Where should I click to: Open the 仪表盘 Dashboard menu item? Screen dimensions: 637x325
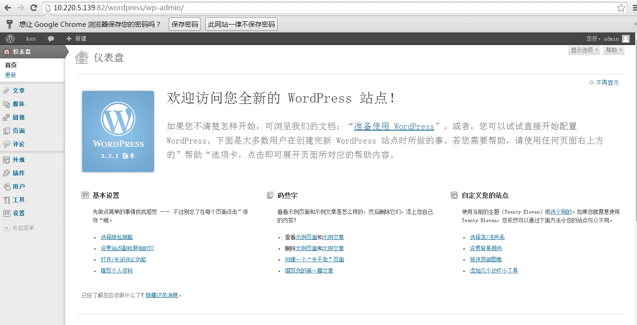(x=33, y=51)
